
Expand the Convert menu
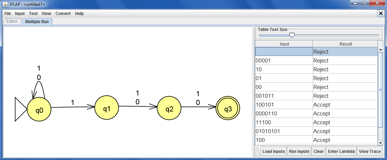tap(63, 14)
